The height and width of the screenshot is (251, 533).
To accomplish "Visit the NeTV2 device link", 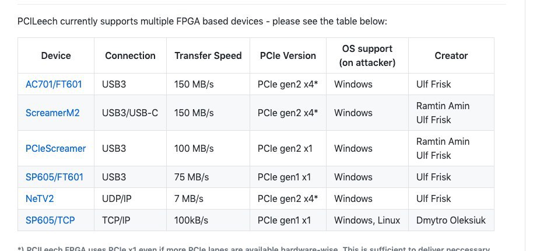I will click(40, 198).
